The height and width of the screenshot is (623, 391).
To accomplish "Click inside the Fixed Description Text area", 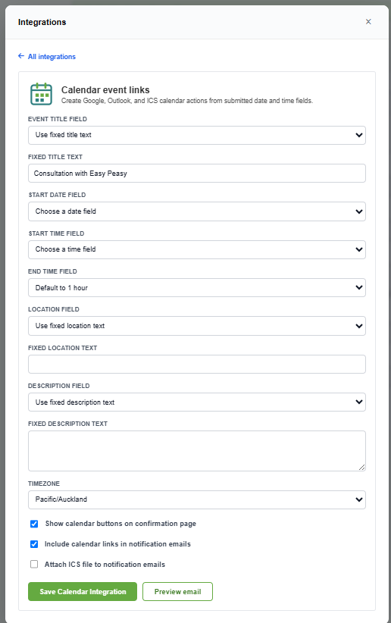I will point(197,451).
